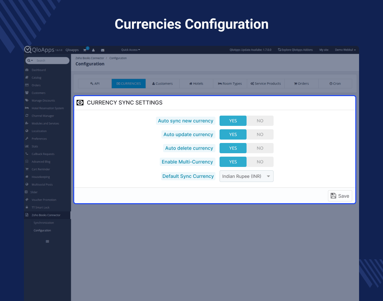Image resolution: width=383 pixels, height=301 pixels.
Task: Set Enable Multi-Currency to YES
Action: (x=233, y=162)
